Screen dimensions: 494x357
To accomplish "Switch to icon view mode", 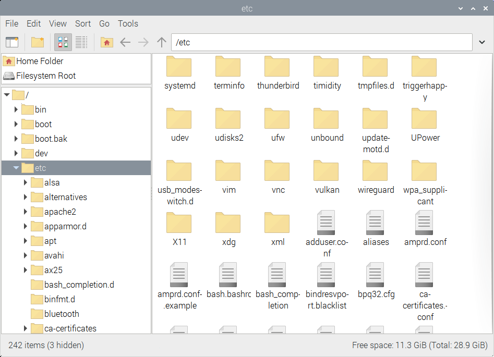I will (x=64, y=42).
